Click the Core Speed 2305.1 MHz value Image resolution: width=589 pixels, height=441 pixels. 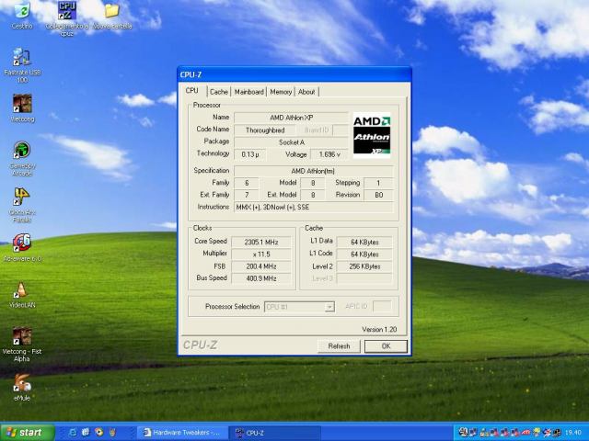point(261,243)
